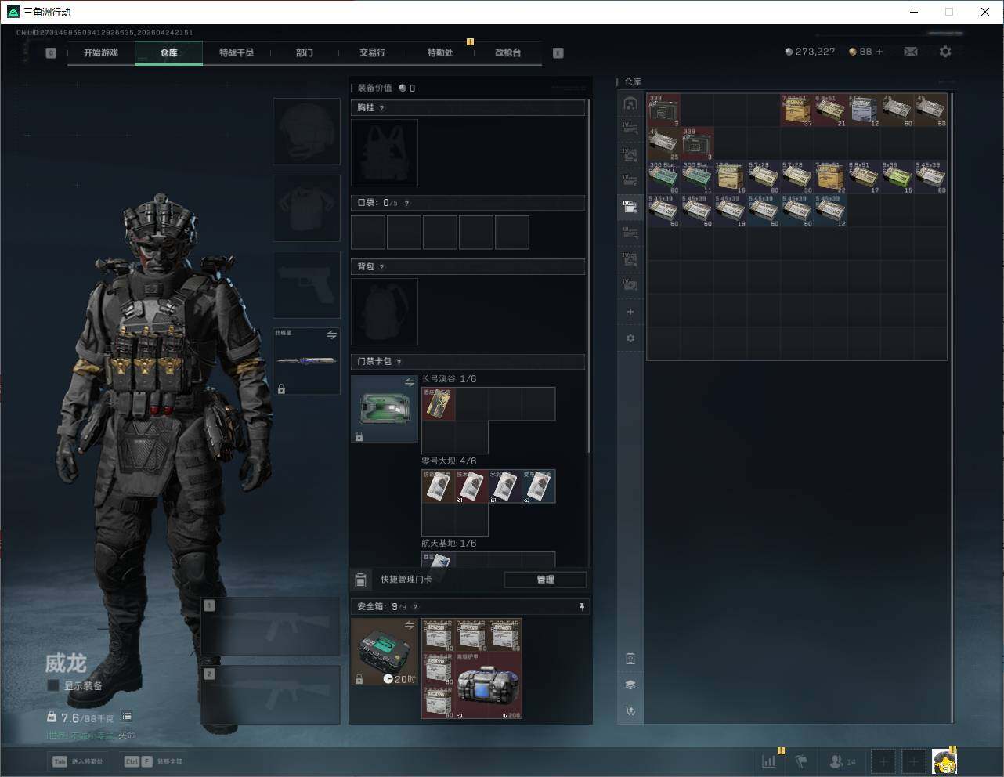
Task: Open the mail inbox envelope icon
Action: click(911, 52)
